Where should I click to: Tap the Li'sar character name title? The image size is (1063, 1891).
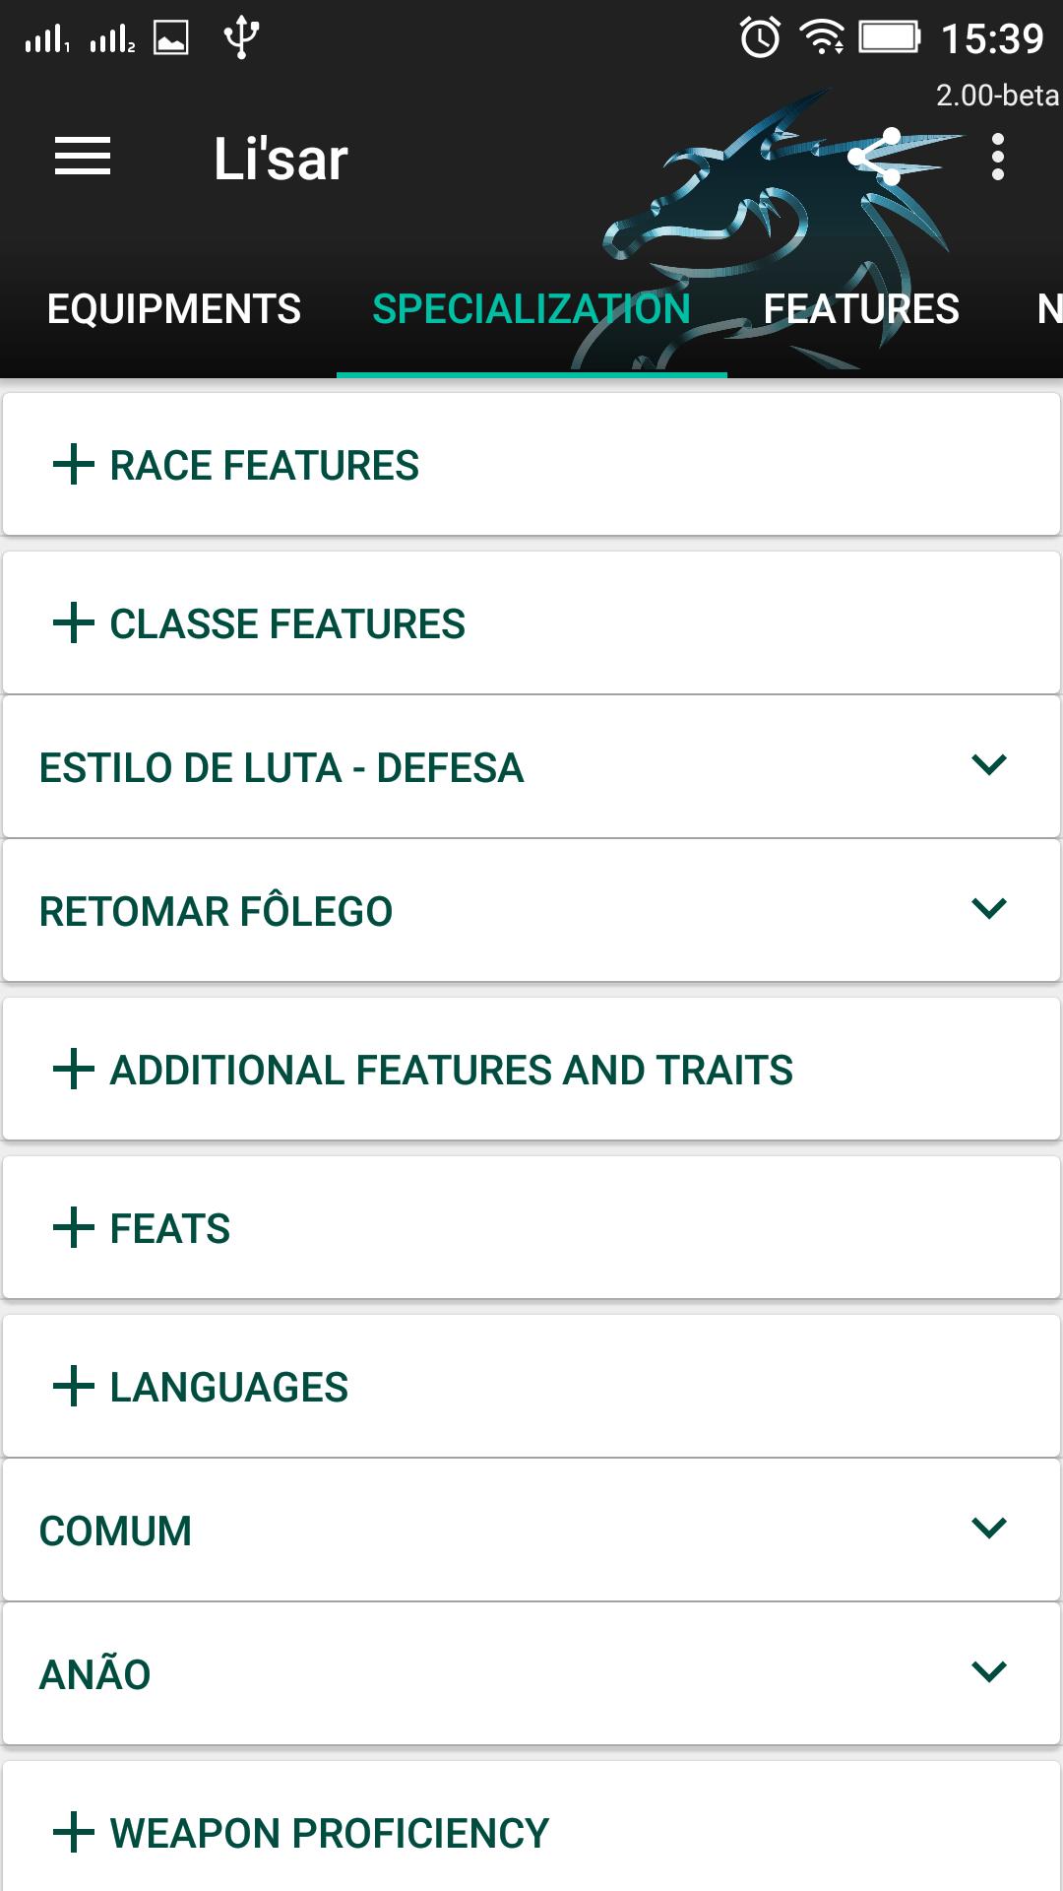click(281, 159)
